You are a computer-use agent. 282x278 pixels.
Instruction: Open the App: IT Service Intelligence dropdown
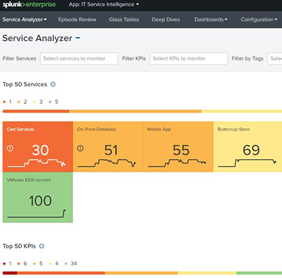tap(104, 5)
